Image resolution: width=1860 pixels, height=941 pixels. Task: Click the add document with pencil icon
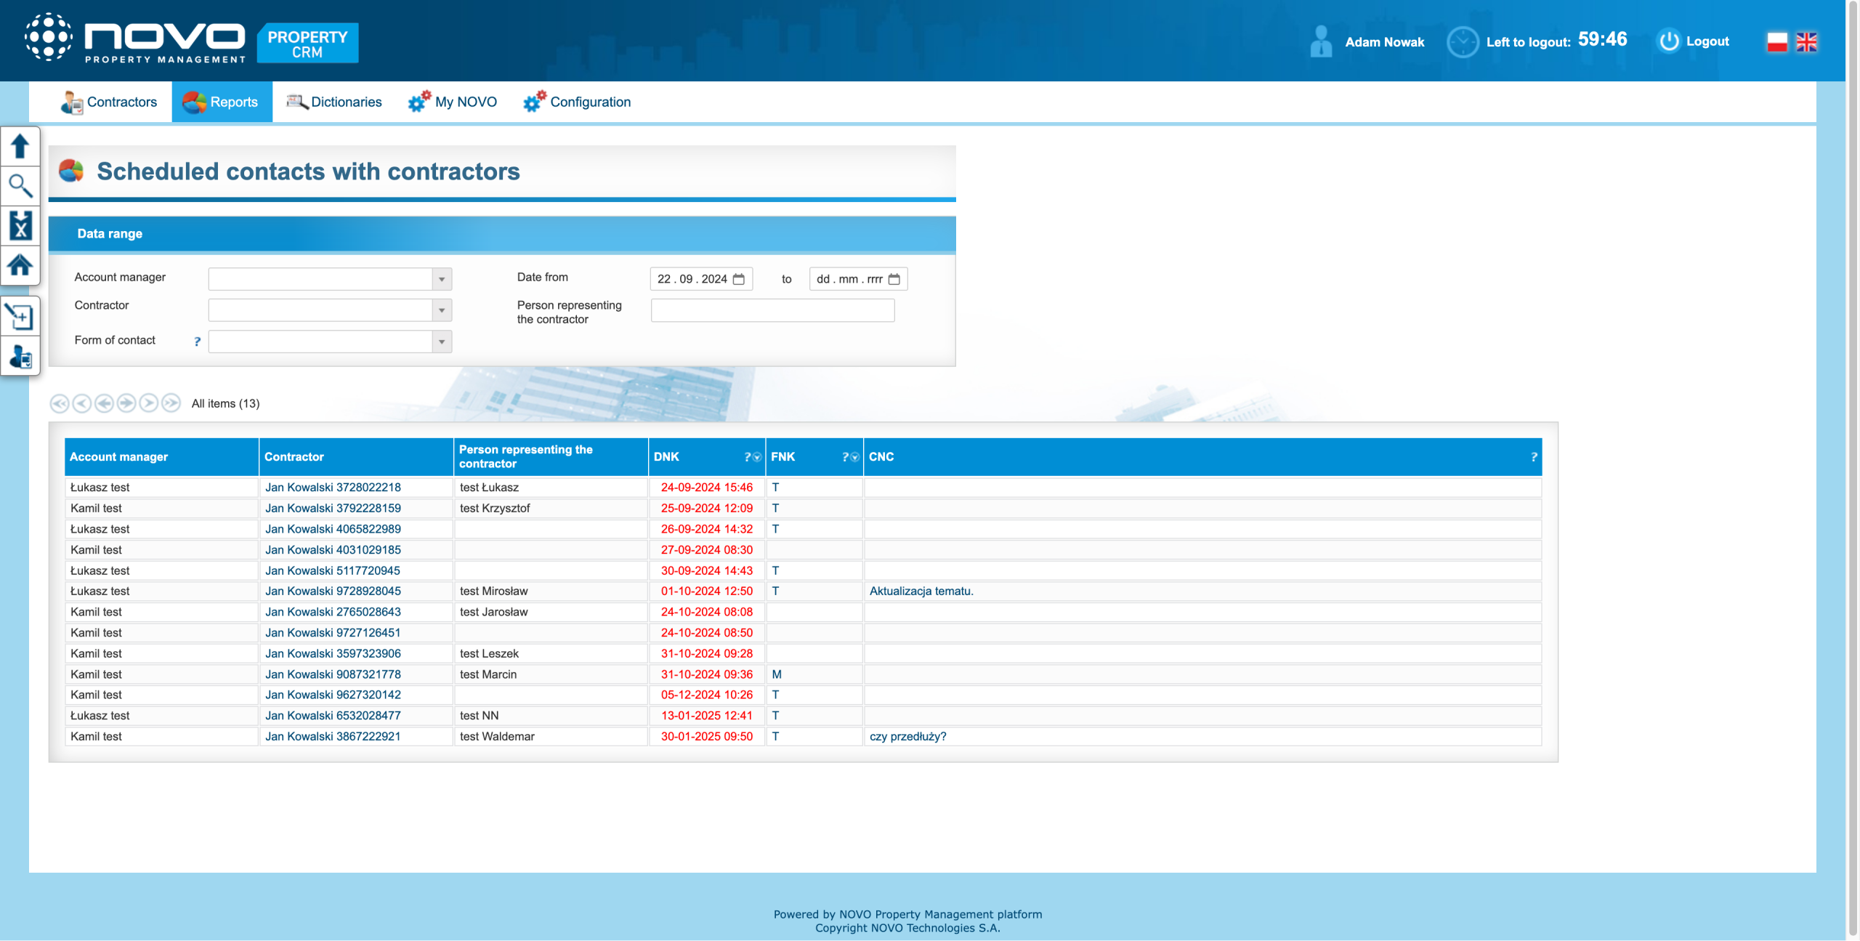pos(20,316)
